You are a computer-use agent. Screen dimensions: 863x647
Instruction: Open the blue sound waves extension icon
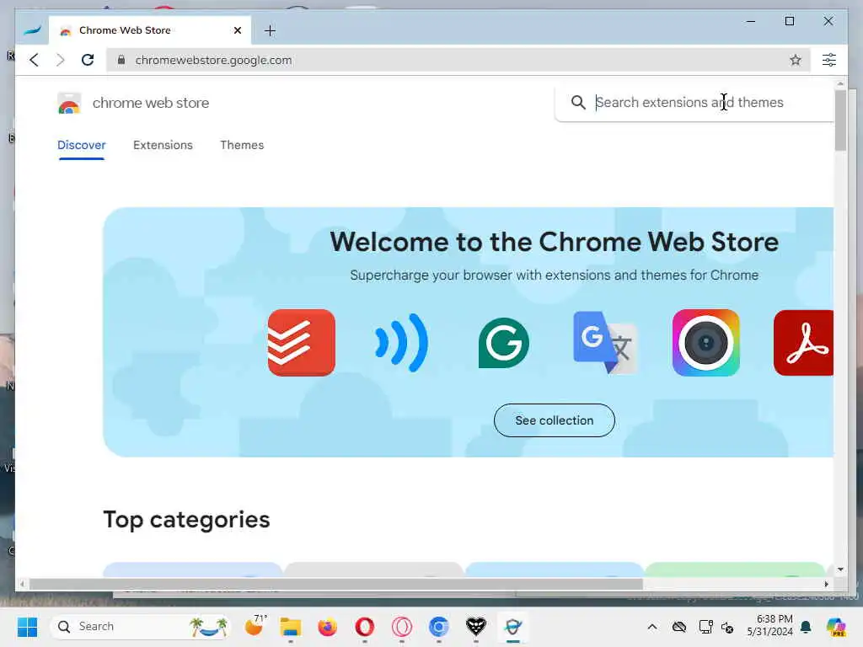[402, 343]
